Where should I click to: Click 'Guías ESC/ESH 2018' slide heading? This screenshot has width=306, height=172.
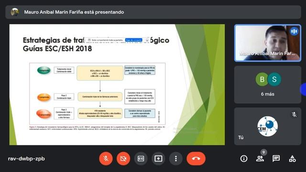[x=57, y=49]
